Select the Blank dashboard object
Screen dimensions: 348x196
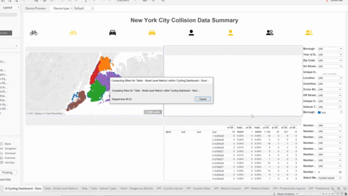click(6, 144)
